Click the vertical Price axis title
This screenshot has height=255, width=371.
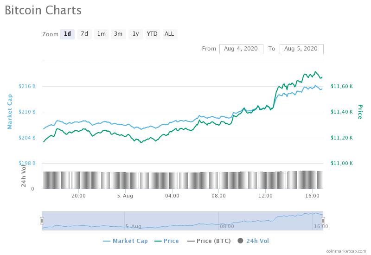[360, 112]
